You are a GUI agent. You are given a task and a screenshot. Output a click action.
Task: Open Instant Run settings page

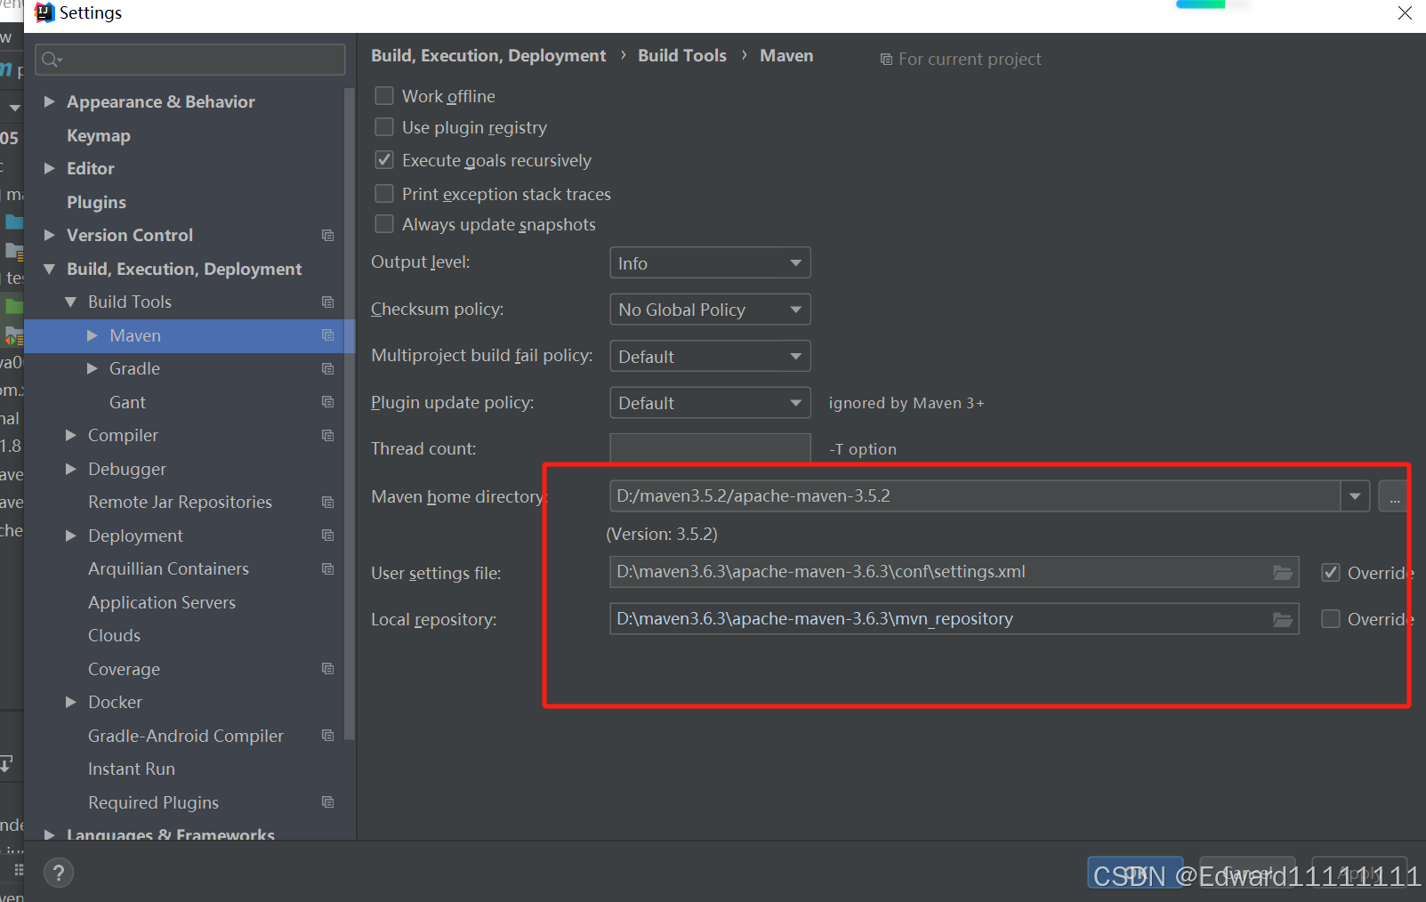point(132,769)
